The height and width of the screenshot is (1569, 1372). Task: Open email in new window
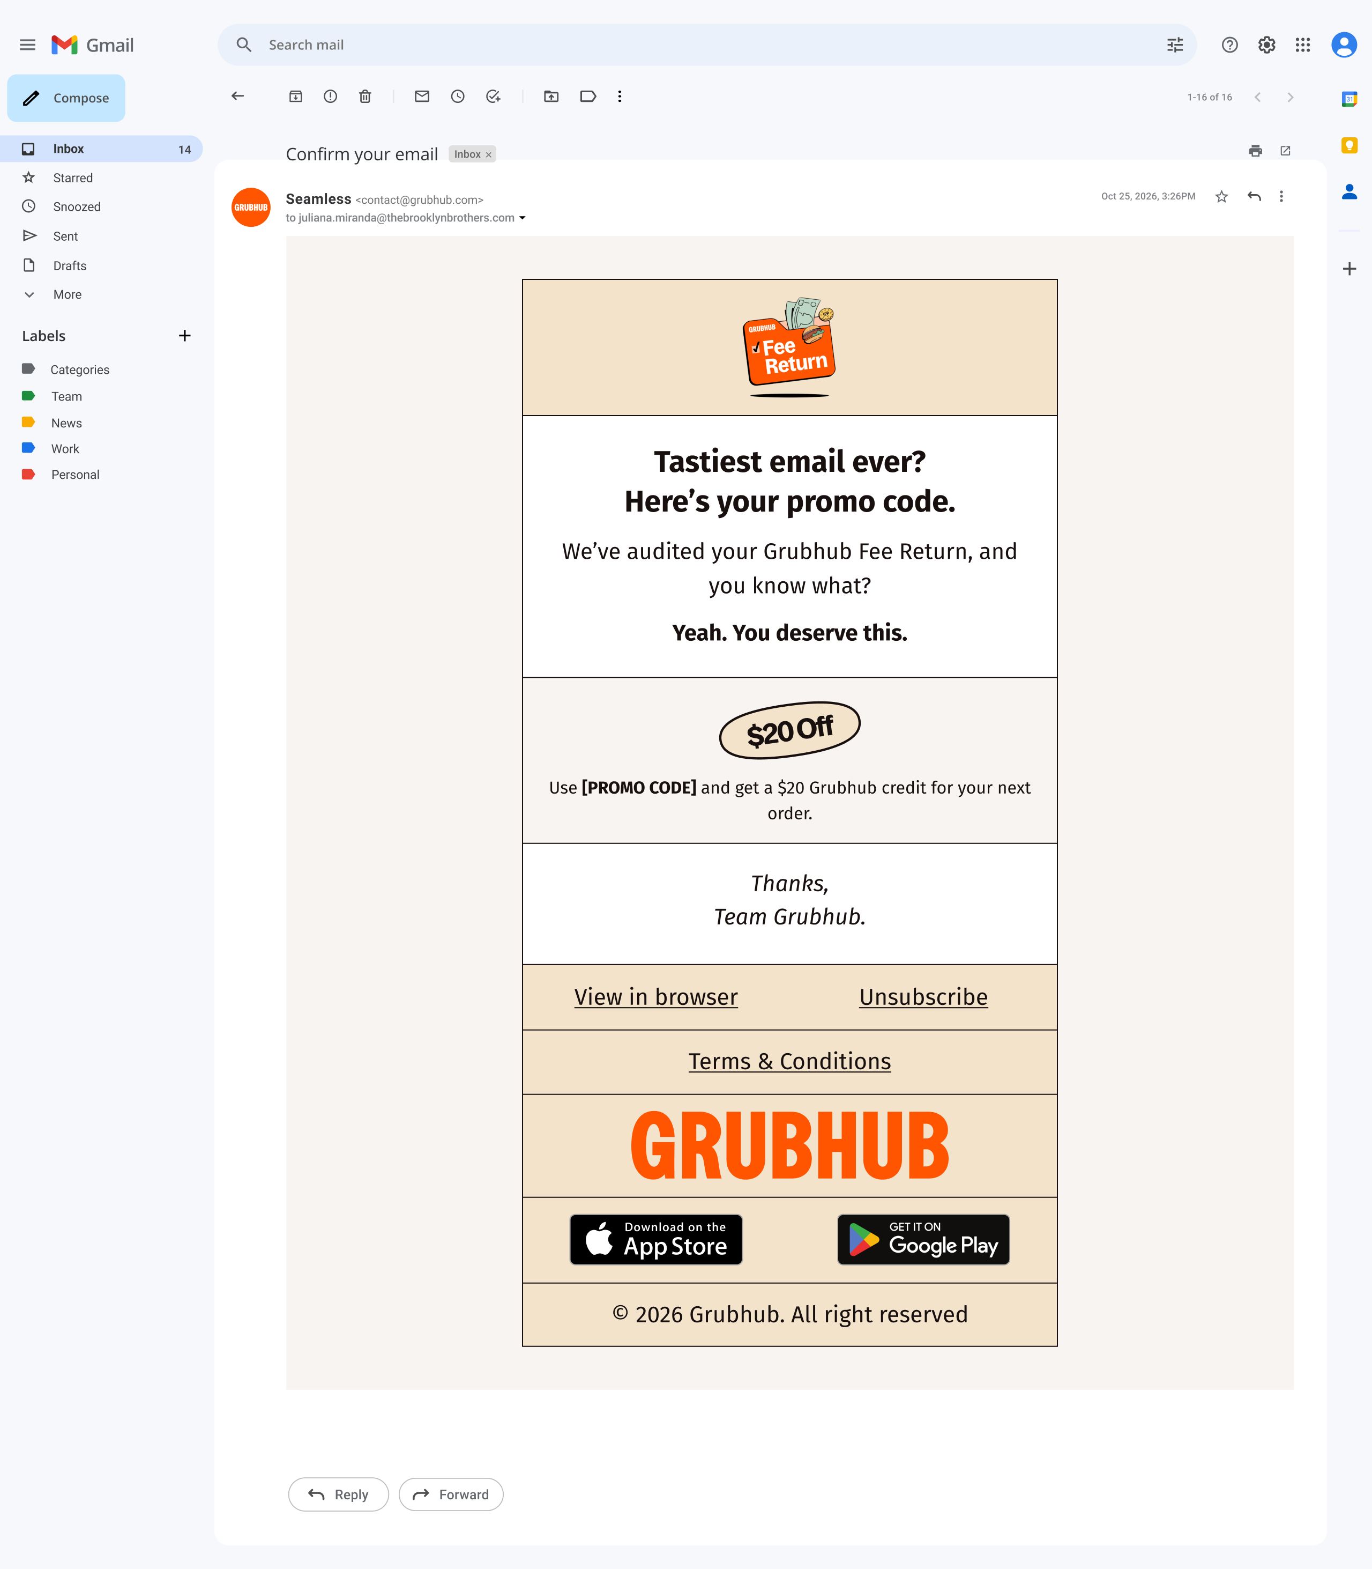1286,151
